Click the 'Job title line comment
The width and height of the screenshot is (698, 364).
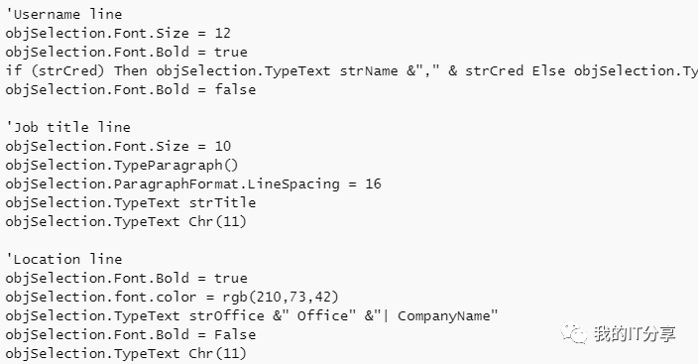click(x=67, y=127)
